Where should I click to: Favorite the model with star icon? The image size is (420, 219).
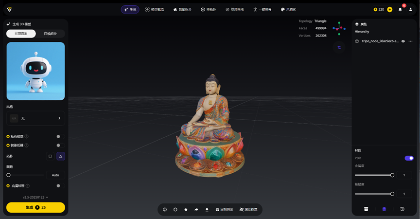[x=186, y=210]
